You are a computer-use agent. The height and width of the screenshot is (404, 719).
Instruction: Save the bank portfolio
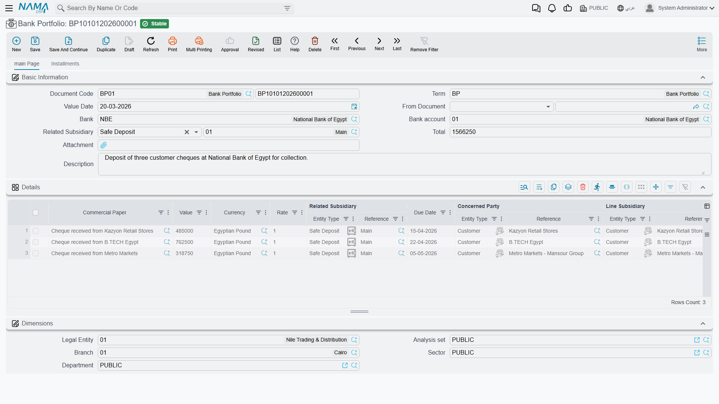click(x=35, y=44)
